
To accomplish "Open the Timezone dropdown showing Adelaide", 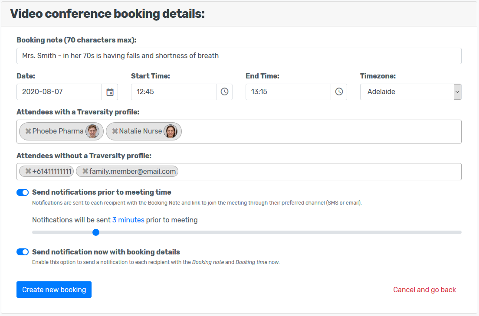I will click(410, 92).
